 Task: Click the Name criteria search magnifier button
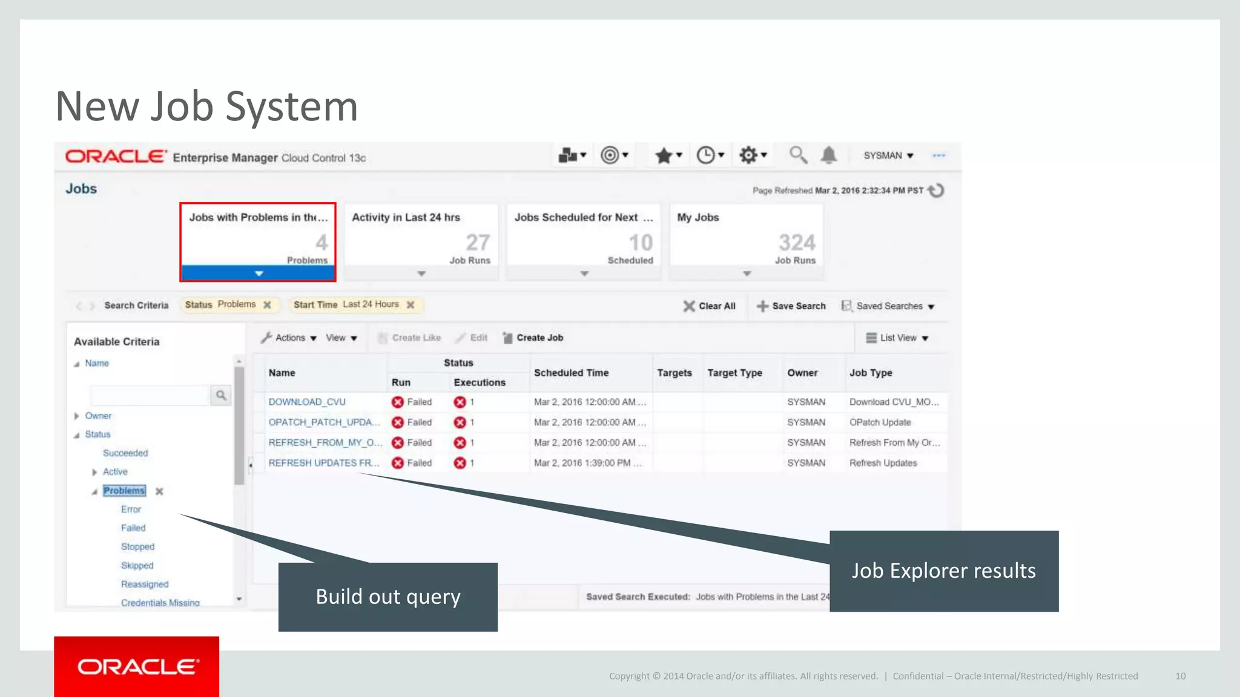(x=221, y=395)
